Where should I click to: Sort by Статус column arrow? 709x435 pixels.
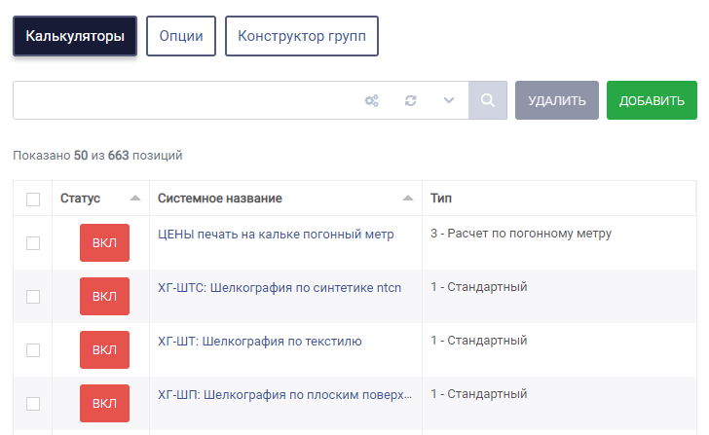click(x=135, y=198)
